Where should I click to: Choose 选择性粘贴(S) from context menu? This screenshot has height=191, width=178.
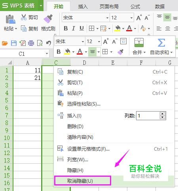(114, 104)
